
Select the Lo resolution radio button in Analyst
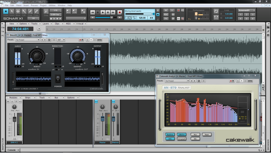tap(240, 118)
